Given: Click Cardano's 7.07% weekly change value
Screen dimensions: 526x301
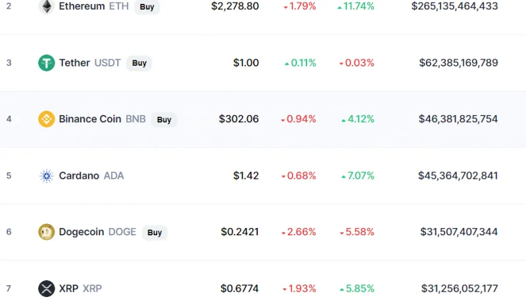Looking at the screenshot, I should [358, 175].
